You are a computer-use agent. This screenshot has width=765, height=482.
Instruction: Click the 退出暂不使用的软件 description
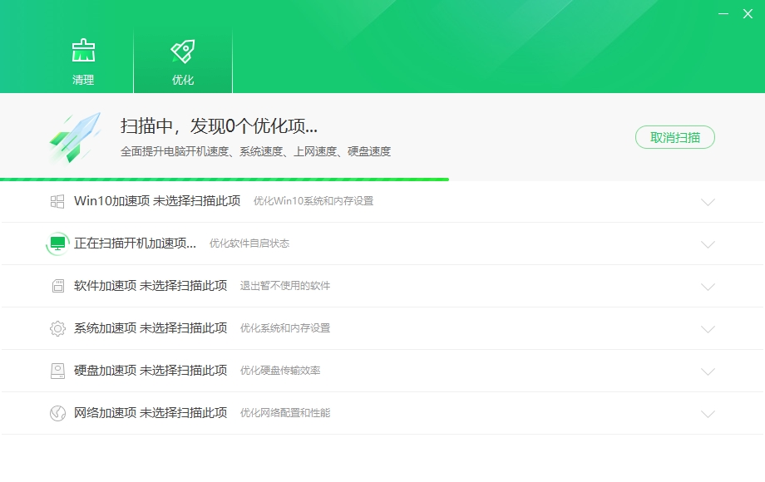(x=285, y=286)
